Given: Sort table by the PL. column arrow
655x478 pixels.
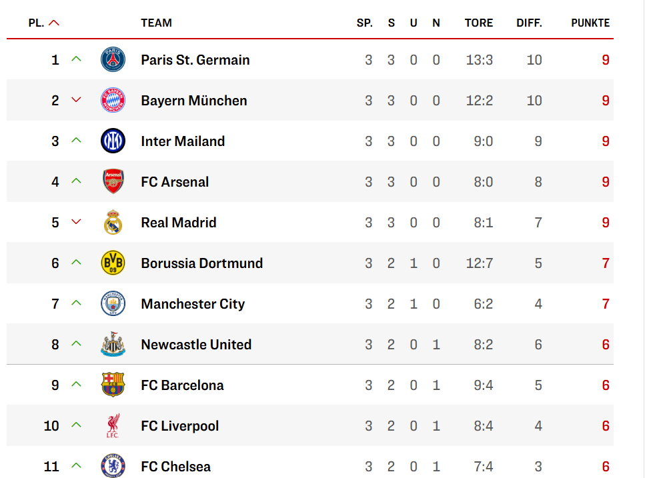Looking at the screenshot, I should [54, 23].
